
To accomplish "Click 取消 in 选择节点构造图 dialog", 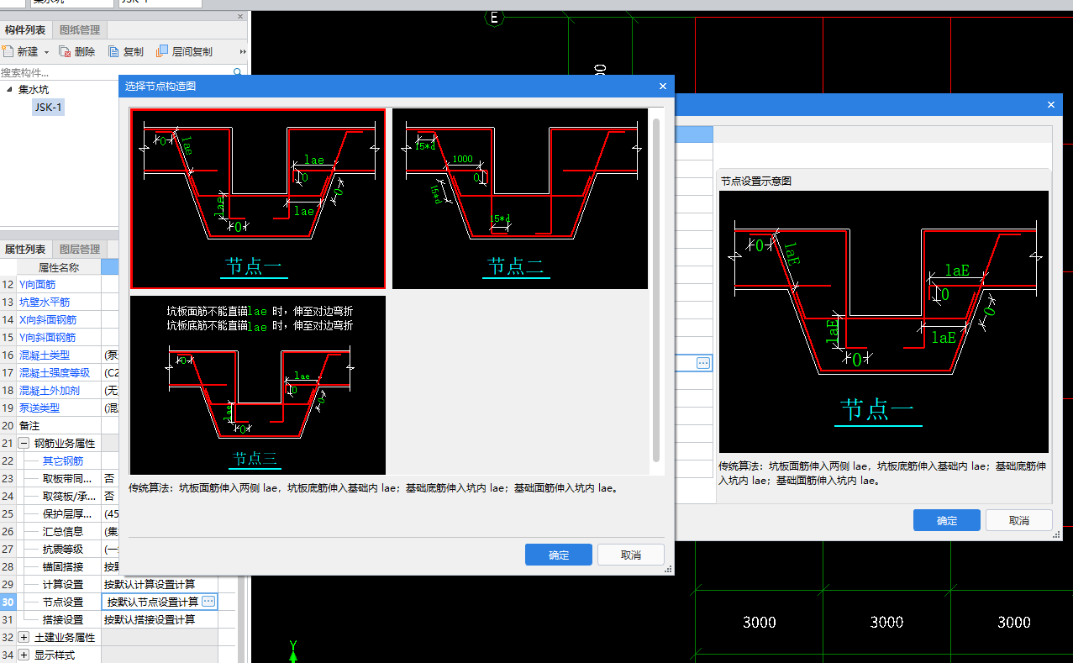I will click(x=631, y=555).
